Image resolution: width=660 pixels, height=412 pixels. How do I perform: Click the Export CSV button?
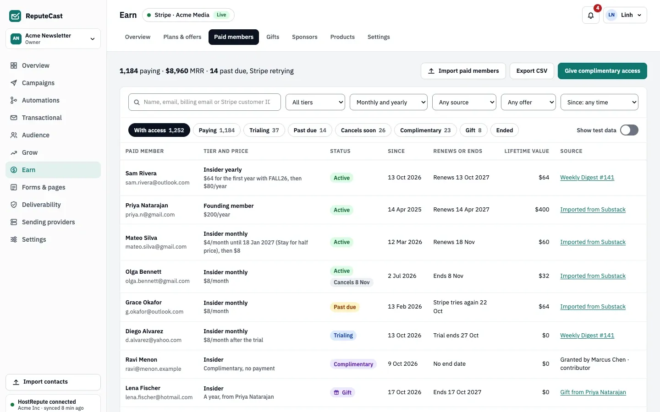click(532, 71)
